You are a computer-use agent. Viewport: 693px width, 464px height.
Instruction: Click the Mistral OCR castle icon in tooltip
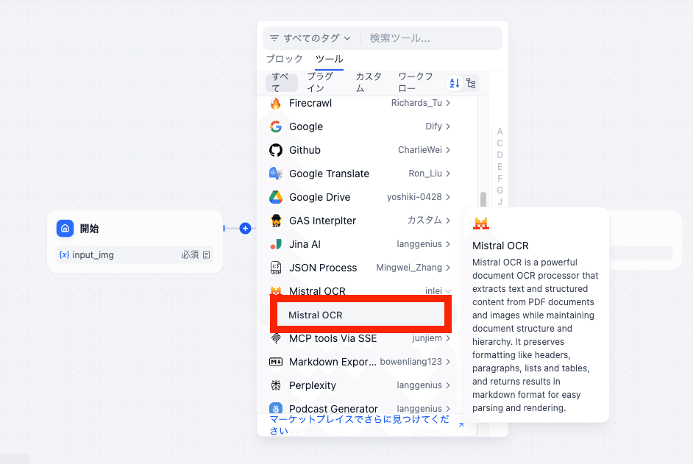click(482, 222)
